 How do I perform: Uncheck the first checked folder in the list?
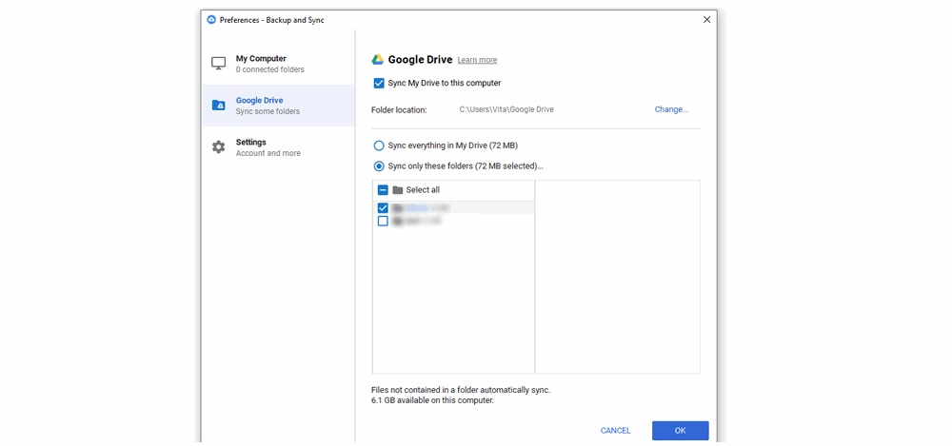(383, 207)
